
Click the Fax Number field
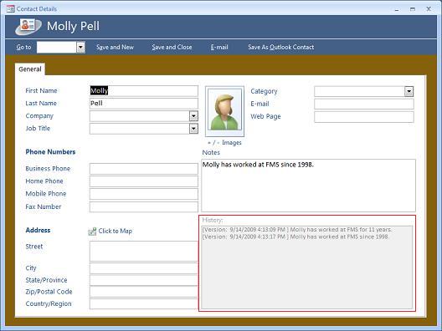144,207
